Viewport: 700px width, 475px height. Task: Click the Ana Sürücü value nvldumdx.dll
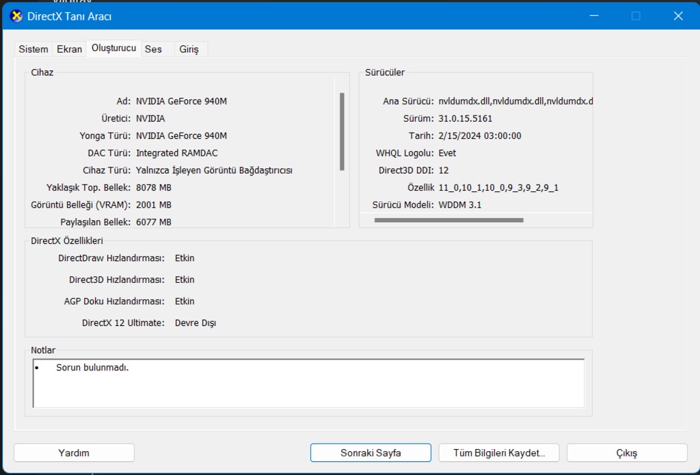point(515,101)
